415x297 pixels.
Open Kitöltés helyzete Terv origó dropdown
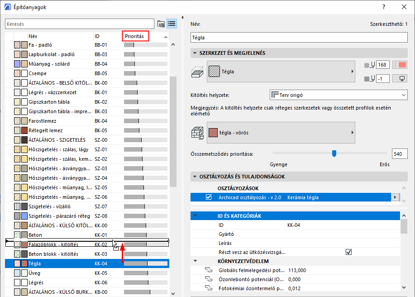click(339, 95)
